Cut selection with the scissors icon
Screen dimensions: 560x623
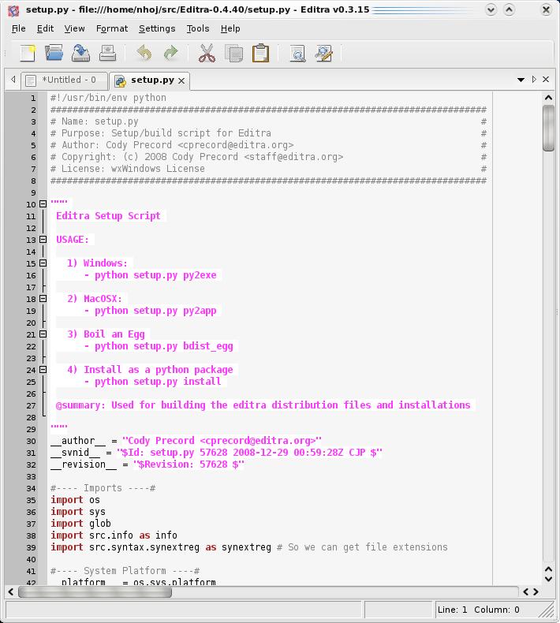coord(207,54)
